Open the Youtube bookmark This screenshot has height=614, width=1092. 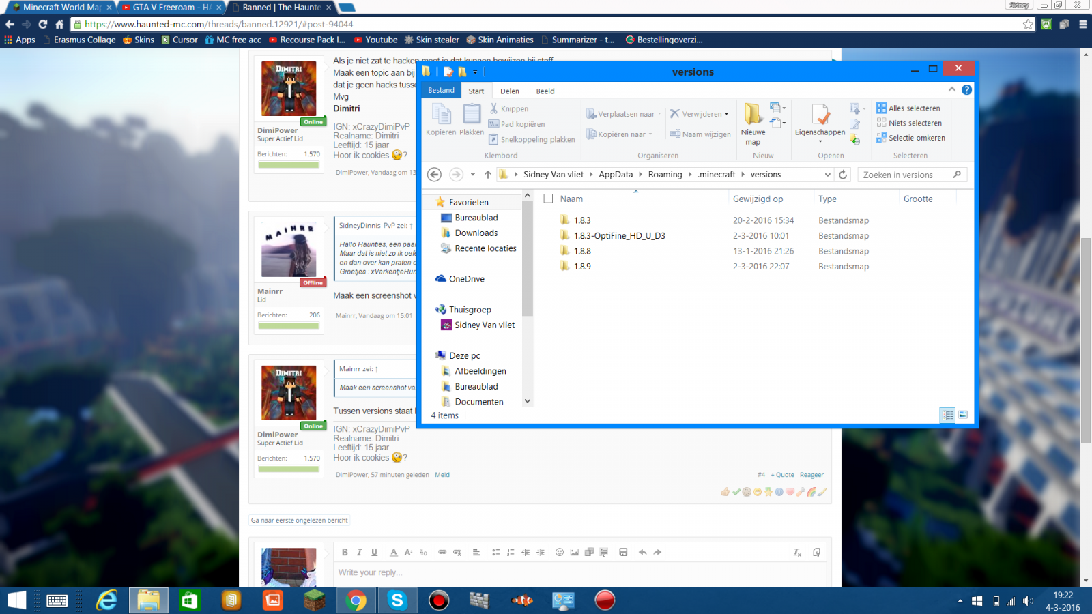click(375, 40)
